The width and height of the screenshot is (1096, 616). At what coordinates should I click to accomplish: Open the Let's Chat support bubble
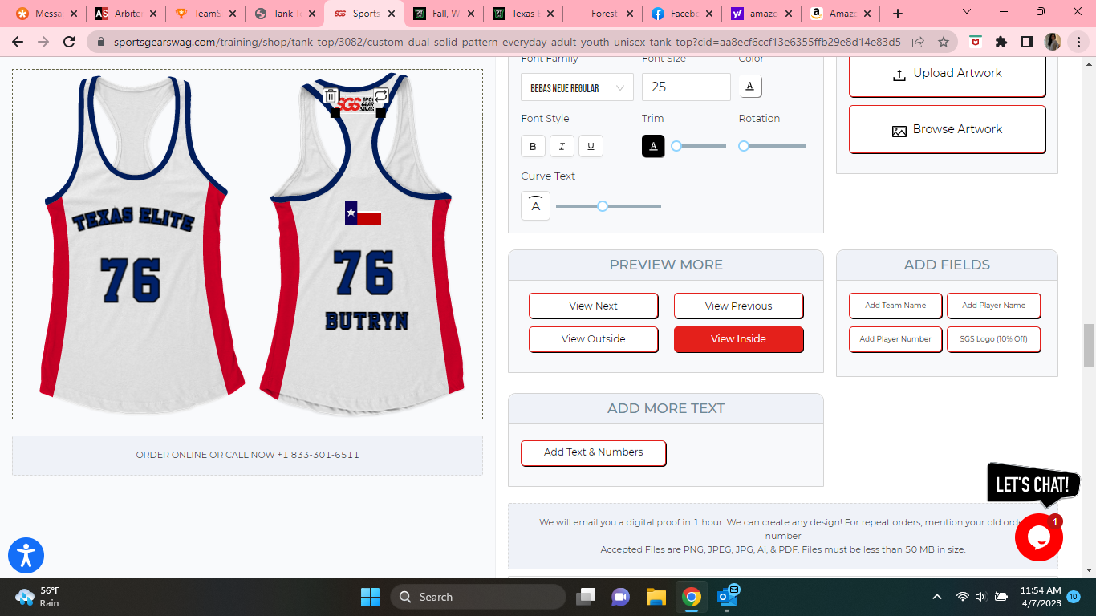1038,537
